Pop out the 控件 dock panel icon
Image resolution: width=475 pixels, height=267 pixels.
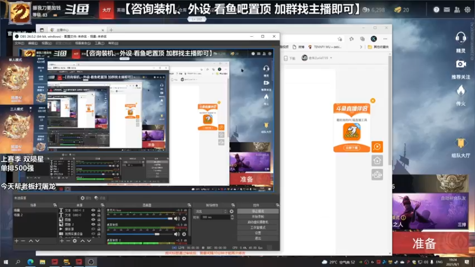click(x=277, y=205)
